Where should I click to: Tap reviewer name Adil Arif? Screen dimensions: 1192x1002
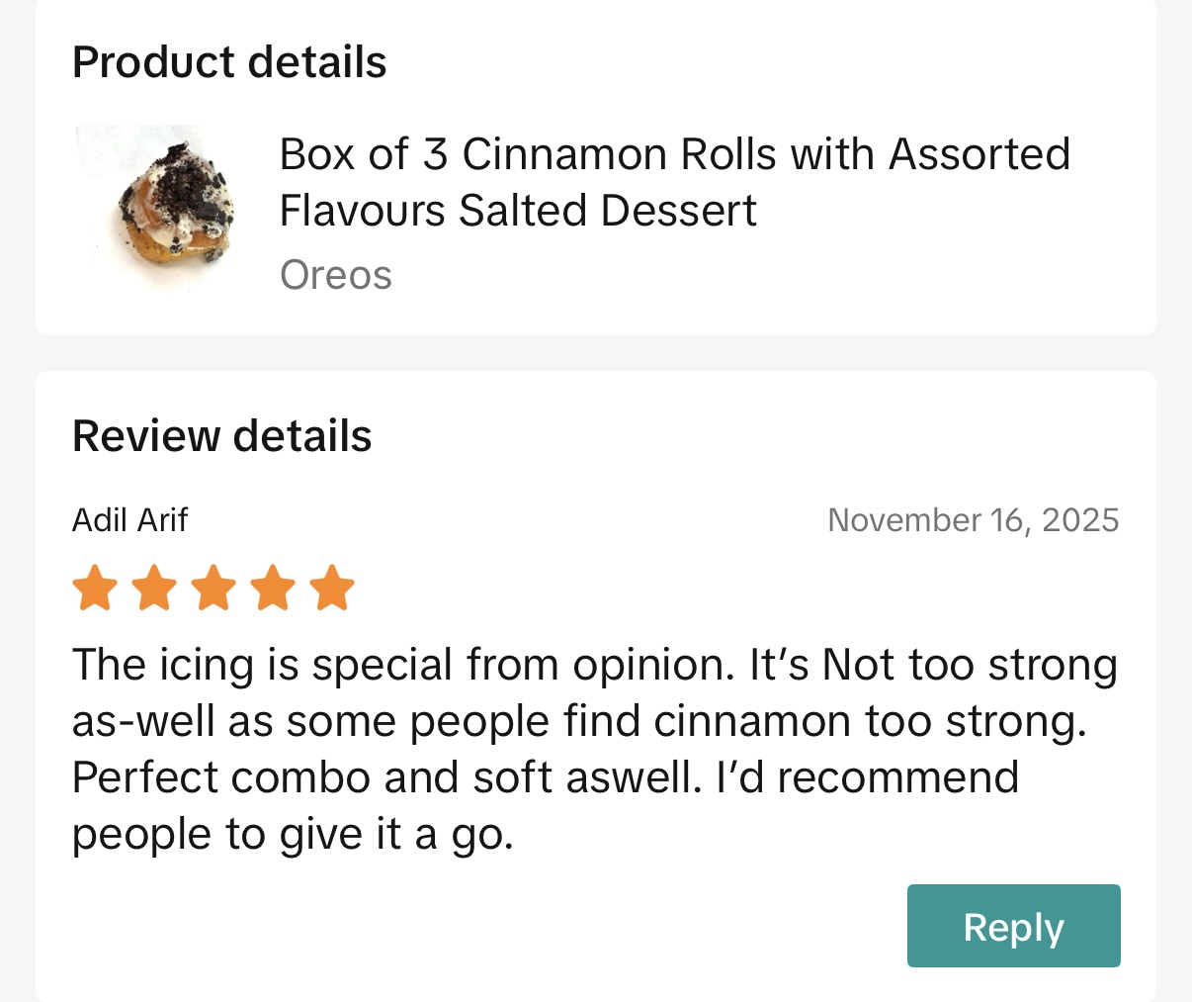pos(129,519)
